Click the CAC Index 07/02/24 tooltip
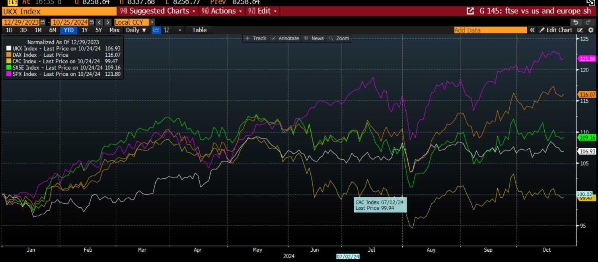This screenshot has height=262, width=598. click(x=380, y=205)
